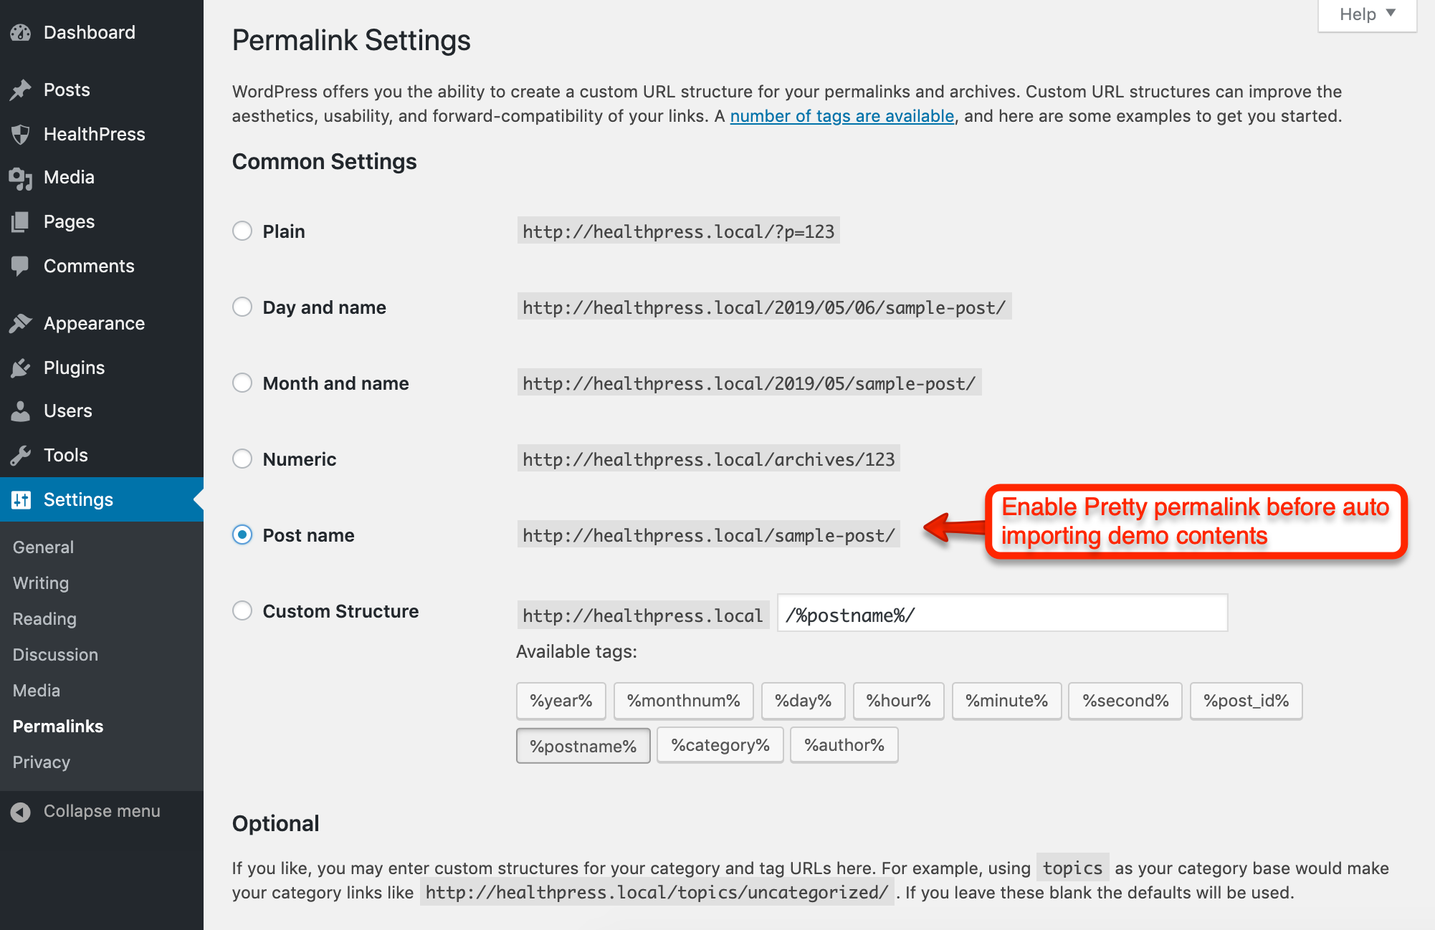The image size is (1435, 930).
Task: Click the Posts pushpin icon
Action: 21,90
